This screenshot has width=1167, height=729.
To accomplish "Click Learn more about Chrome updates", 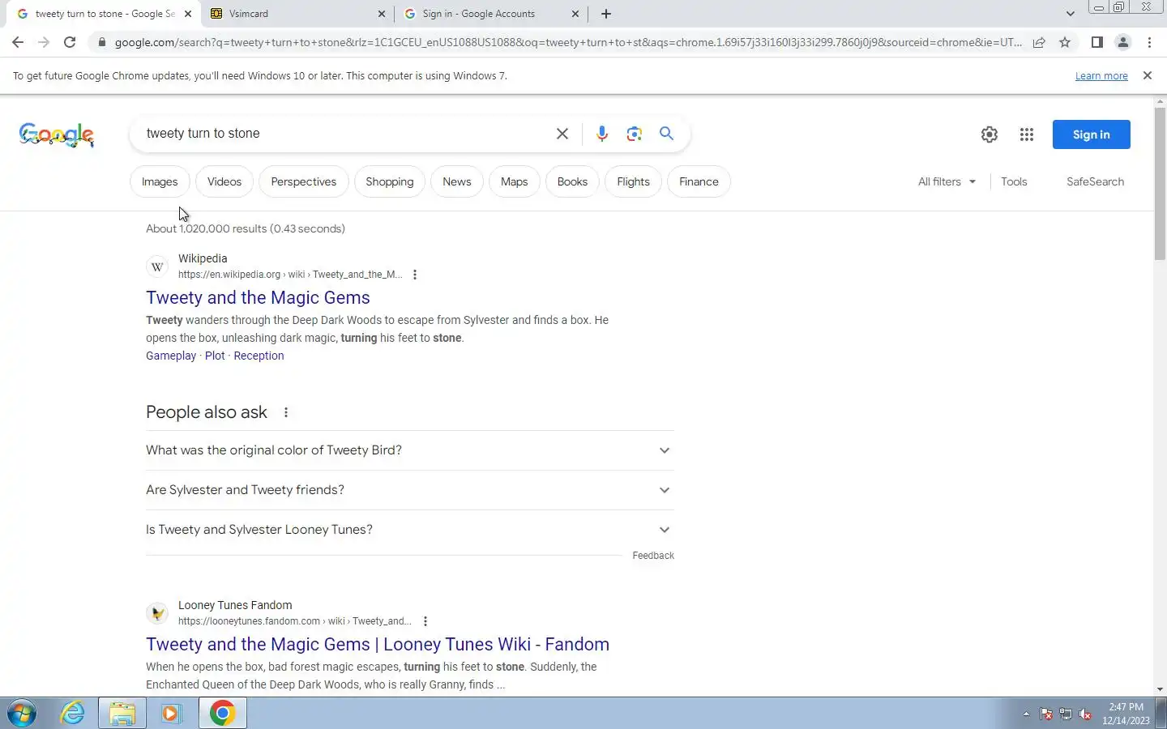I will tap(1101, 75).
